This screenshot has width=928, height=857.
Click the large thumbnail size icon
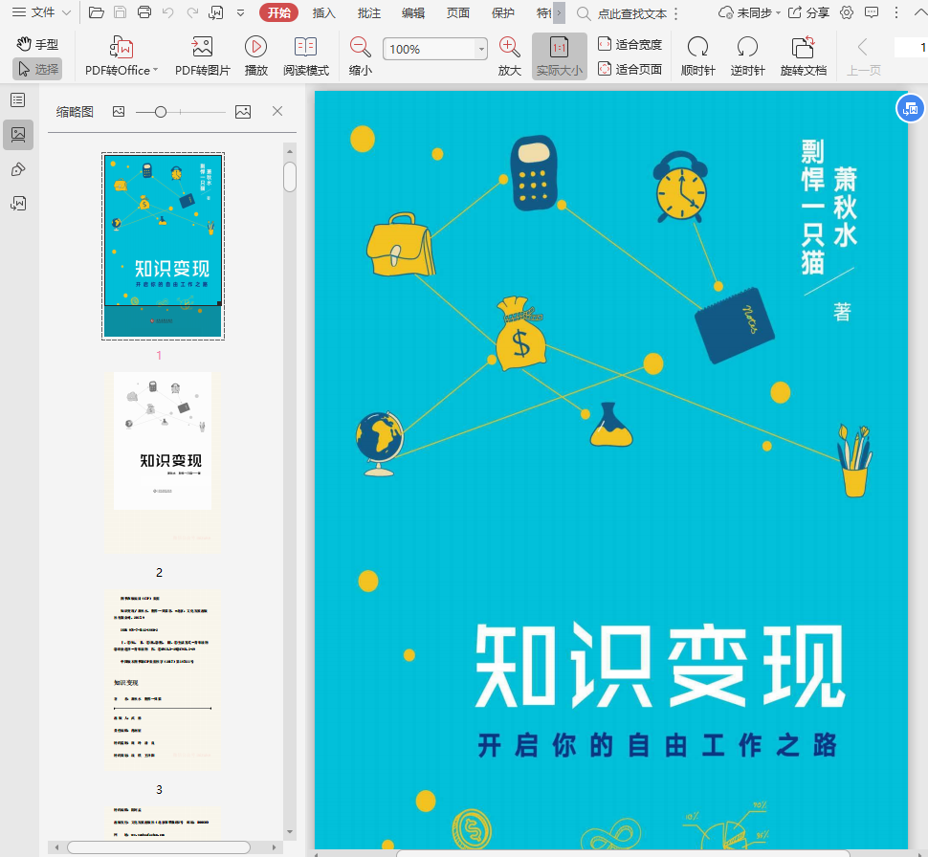coord(243,111)
